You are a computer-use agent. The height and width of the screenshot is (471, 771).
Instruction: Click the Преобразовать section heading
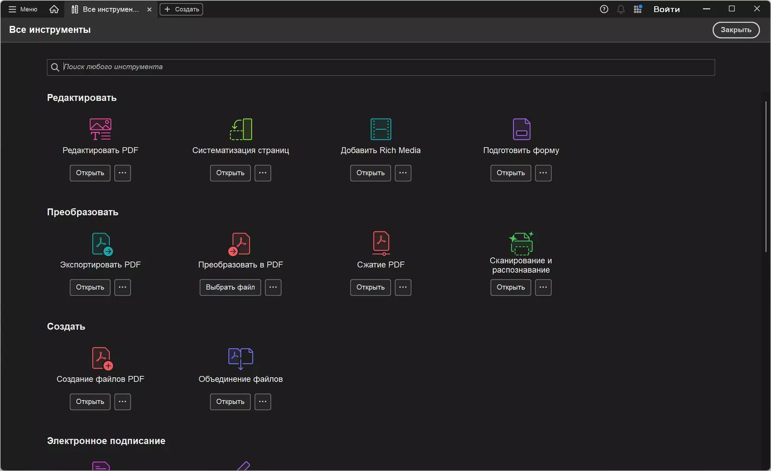pyautogui.click(x=83, y=212)
